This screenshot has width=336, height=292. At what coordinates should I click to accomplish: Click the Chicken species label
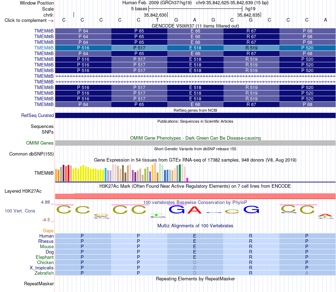click(x=45, y=262)
